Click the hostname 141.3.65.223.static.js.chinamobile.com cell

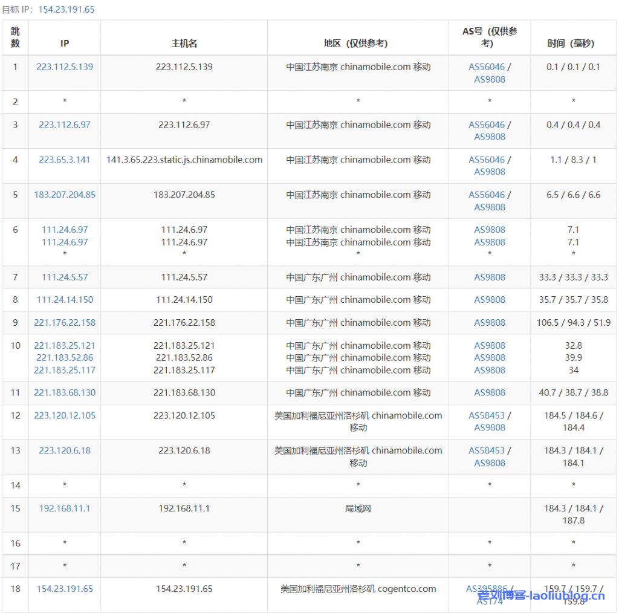pyautogui.click(x=184, y=160)
